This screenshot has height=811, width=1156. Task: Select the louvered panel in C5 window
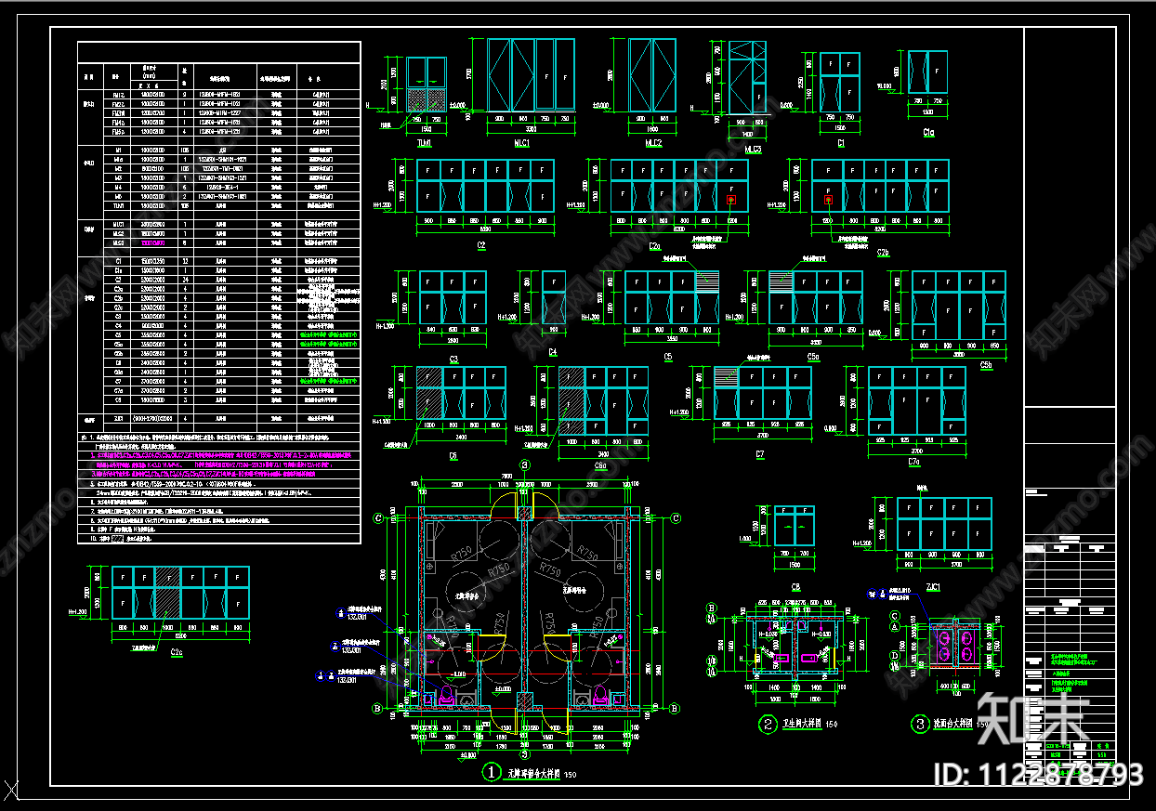(x=706, y=281)
